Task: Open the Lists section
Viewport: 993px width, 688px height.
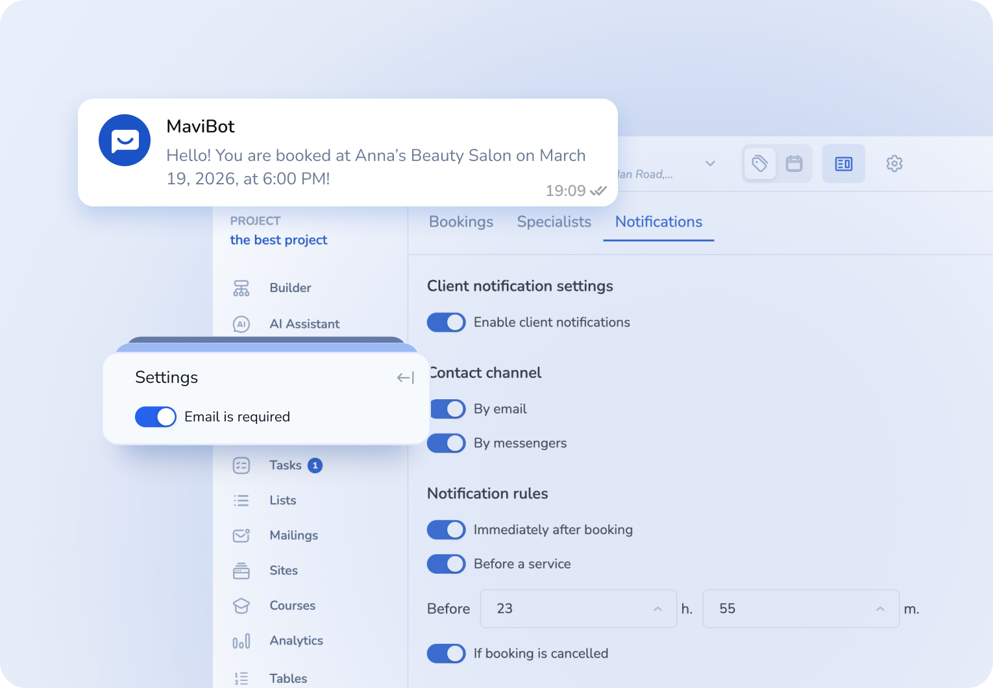Action: click(282, 500)
